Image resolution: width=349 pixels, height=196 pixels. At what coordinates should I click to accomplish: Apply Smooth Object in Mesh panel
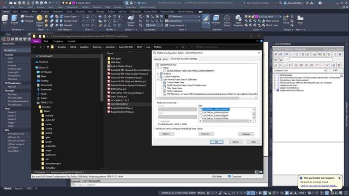40,21
